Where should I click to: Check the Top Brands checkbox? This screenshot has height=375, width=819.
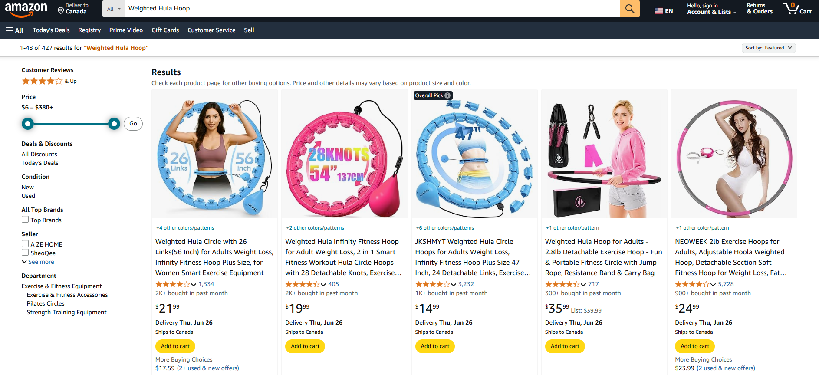coord(25,220)
